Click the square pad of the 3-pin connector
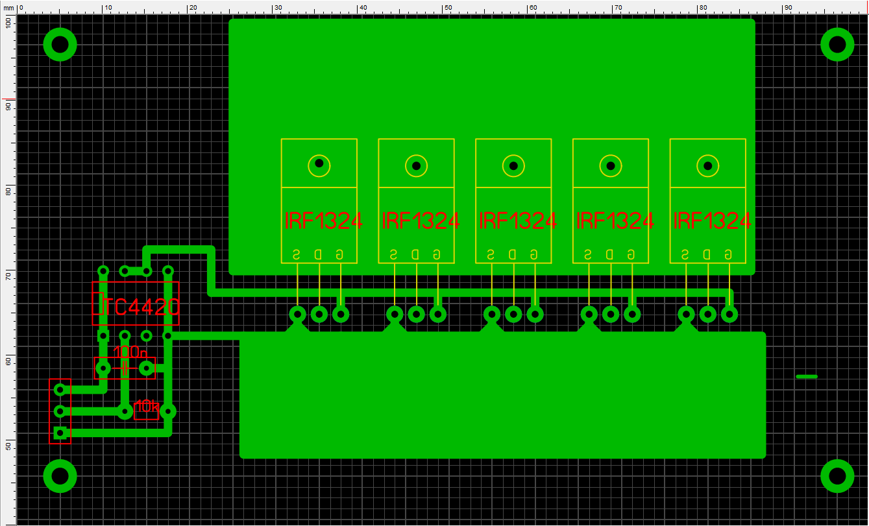This screenshot has width=869, height=526. click(x=60, y=433)
